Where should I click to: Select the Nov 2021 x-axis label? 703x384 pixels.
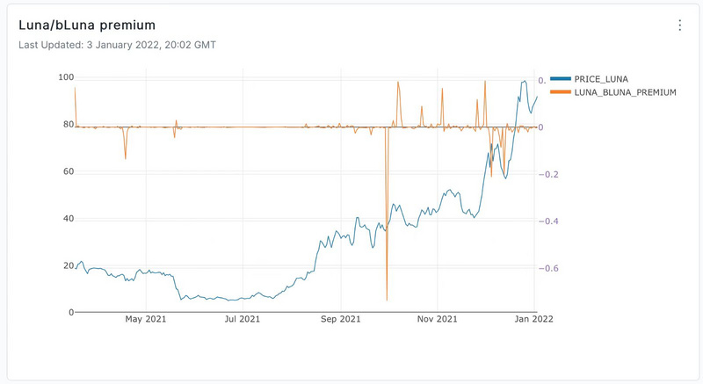[x=437, y=320]
